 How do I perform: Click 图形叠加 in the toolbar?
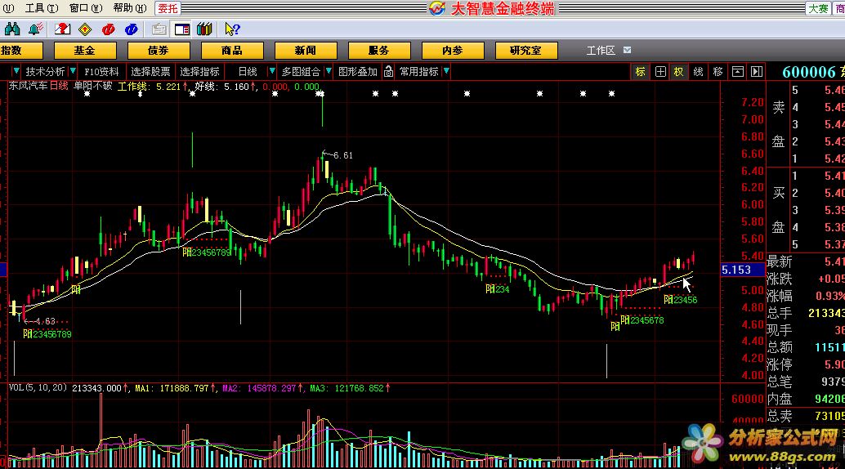tap(358, 71)
